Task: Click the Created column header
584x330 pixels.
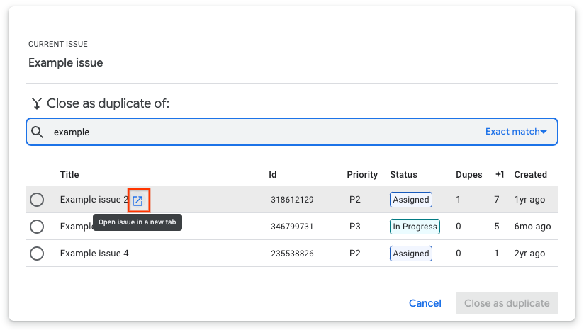Action: coord(530,174)
